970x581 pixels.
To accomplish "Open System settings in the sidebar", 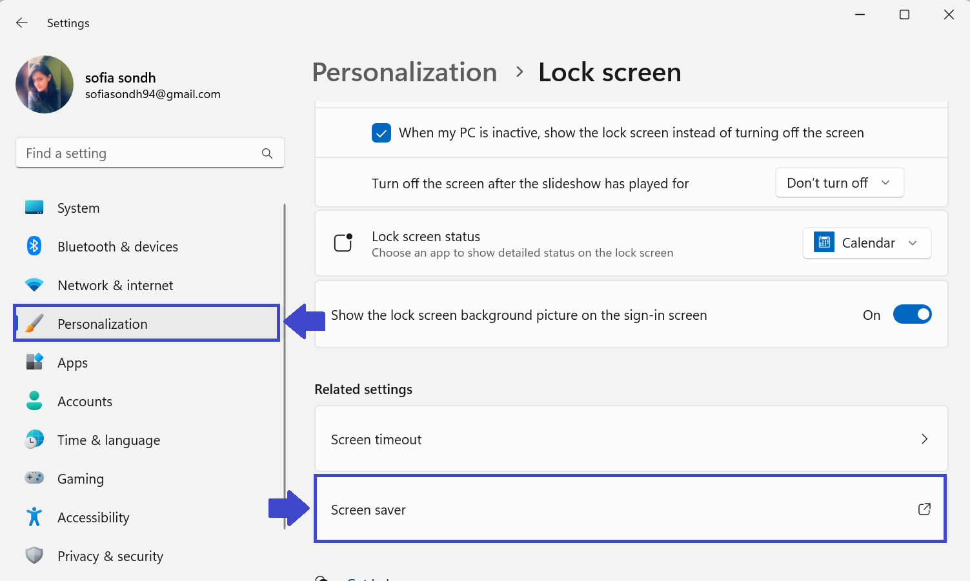I will coord(78,208).
